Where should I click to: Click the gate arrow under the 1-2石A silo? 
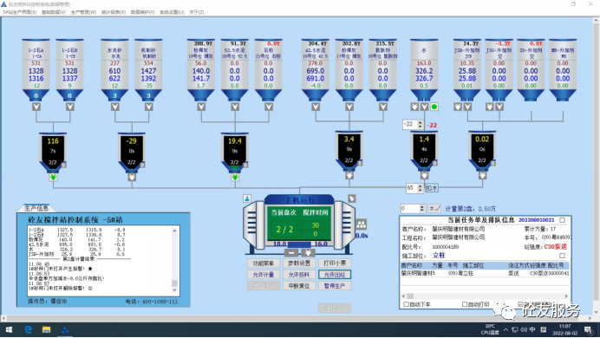[x=36, y=107]
